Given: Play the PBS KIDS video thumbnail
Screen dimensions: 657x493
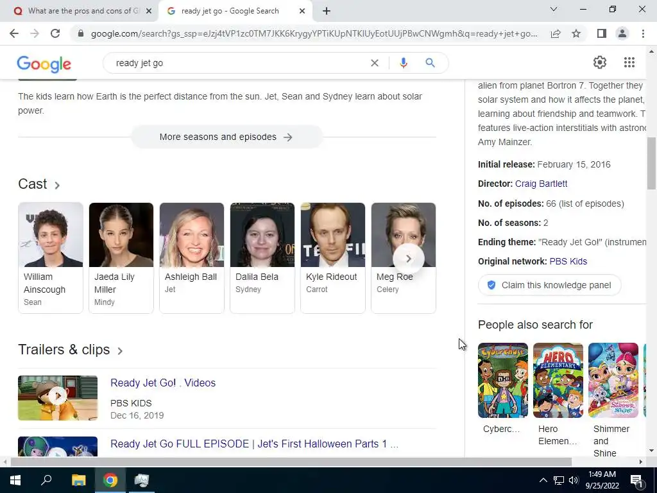Looking at the screenshot, I should coord(58,398).
